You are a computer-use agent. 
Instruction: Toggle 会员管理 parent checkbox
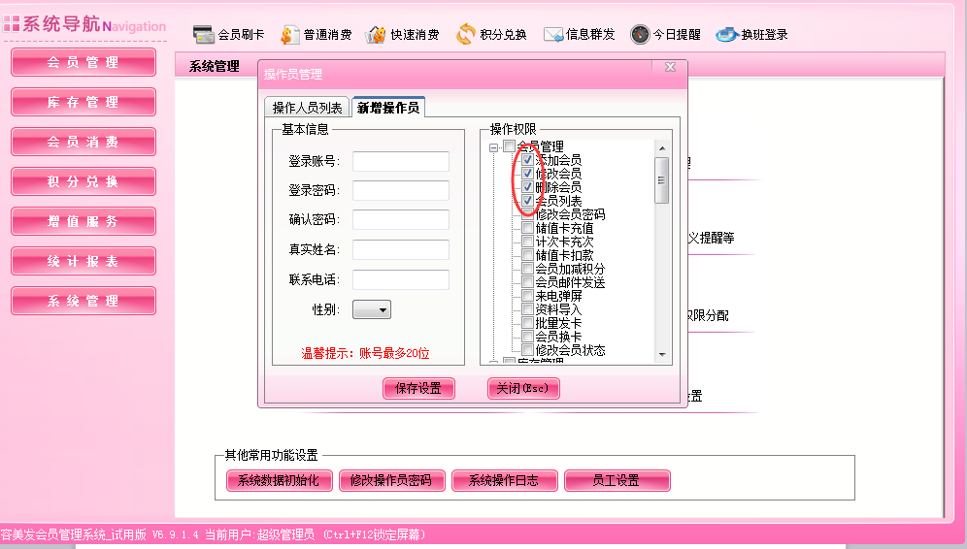click(x=509, y=146)
